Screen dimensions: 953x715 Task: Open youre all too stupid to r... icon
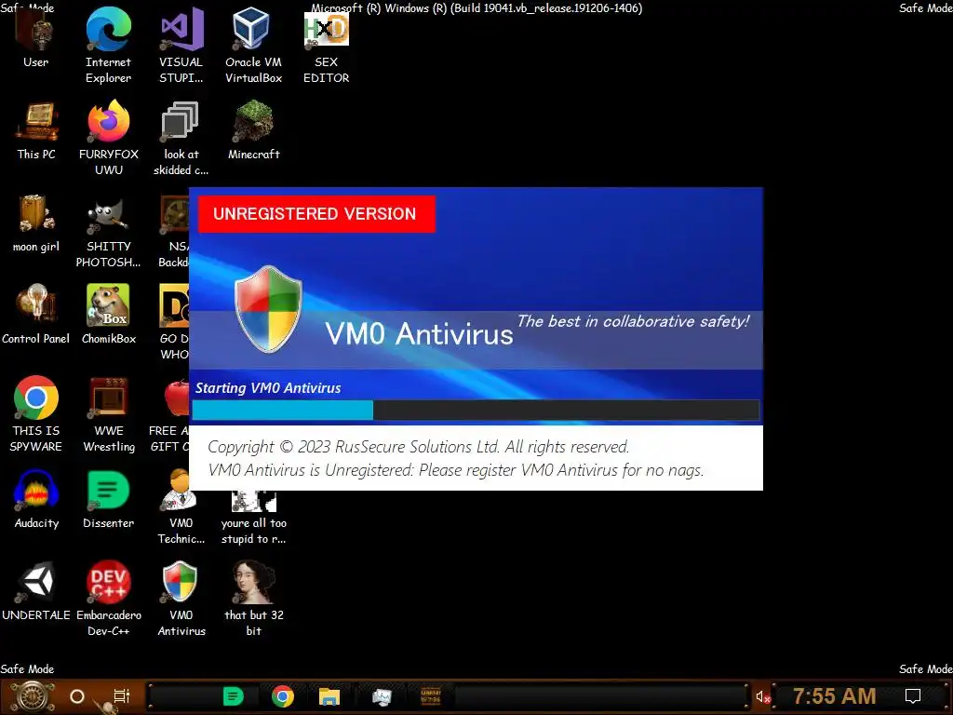pos(253,517)
